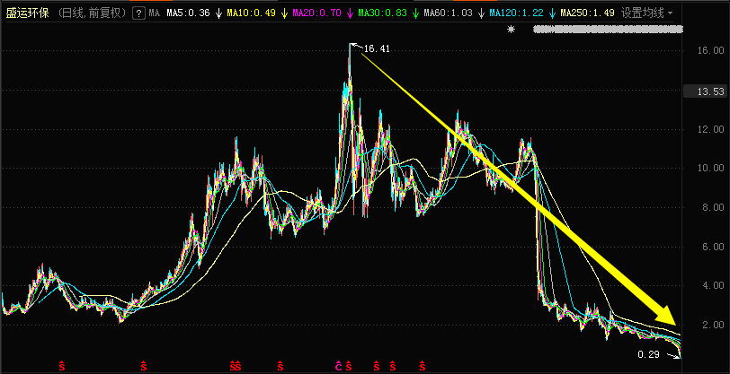Click the 16.41 high price label
730x374 pixels.
pyautogui.click(x=377, y=48)
